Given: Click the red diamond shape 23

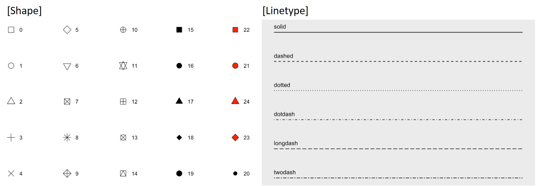Looking at the screenshot, I should [x=235, y=138].
